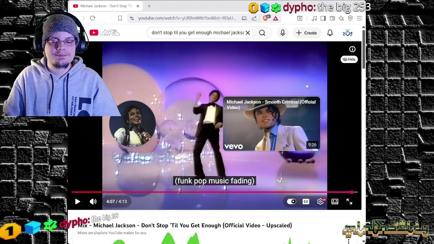
Task: Open the video info card icon
Action: point(352,49)
